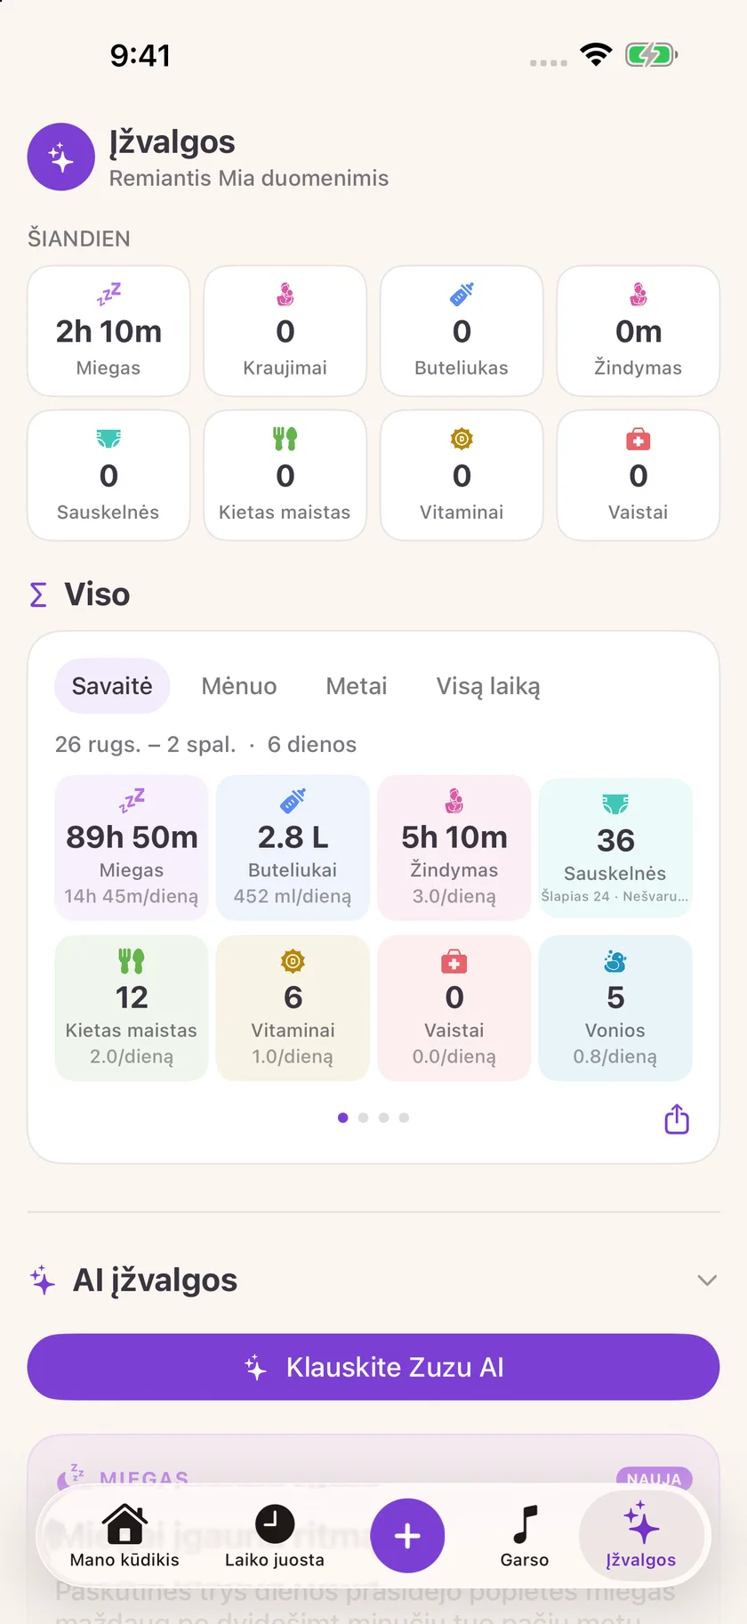Open the weekly Miegas 89h 50m tile
Viewport: 747px width, 1624px height.
click(132, 848)
